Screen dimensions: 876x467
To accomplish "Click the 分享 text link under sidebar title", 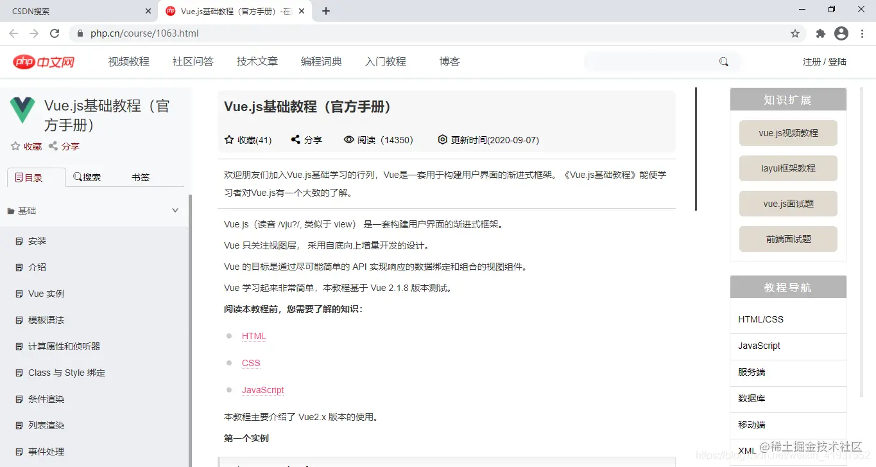I will coord(71,146).
